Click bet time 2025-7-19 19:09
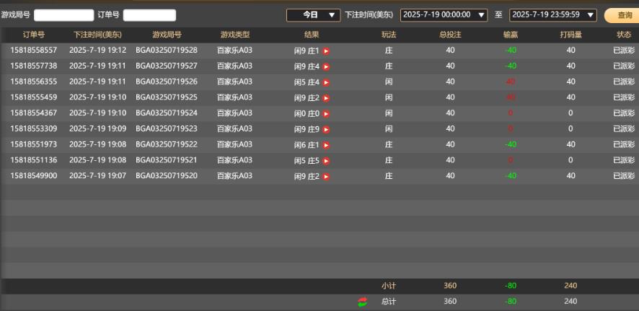This screenshot has width=639, height=311. [98, 129]
